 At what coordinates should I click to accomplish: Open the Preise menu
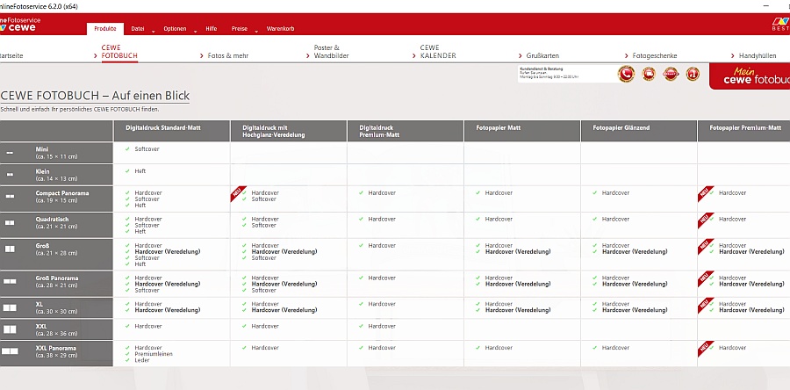click(240, 29)
